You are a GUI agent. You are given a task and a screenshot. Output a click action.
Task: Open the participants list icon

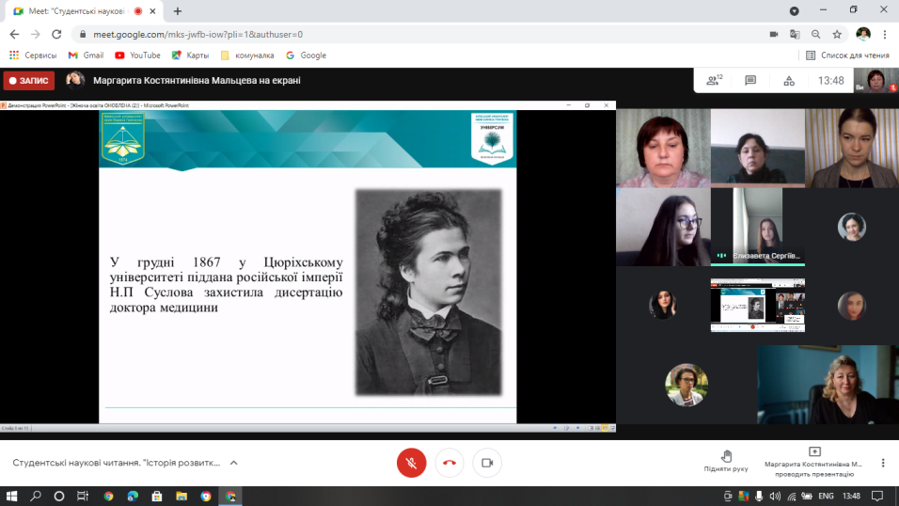coord(714,81)
